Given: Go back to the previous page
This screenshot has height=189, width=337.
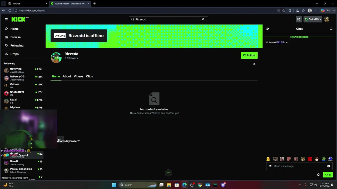Looking at the screenshot, I should coord(3,10).
